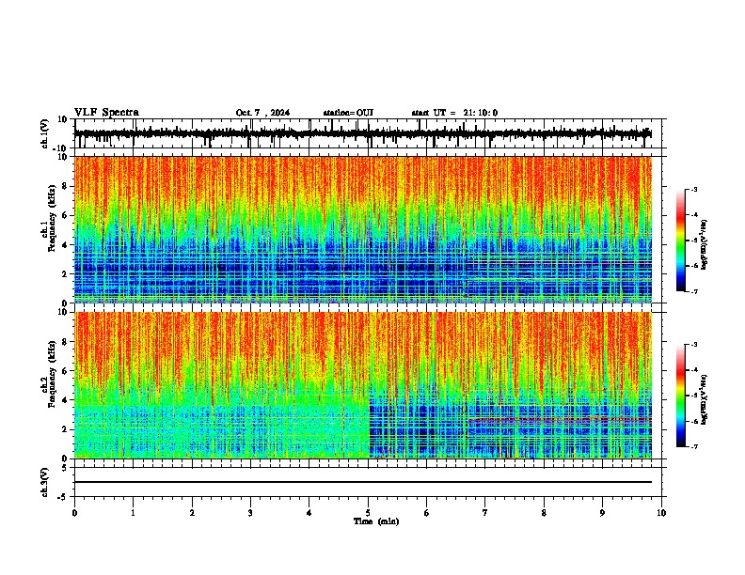Click the log(PSD) unit label beside ch.2 colorbar
Viewport: 745px width, 575px height.
pyautogui.click(x=704, y=399)
